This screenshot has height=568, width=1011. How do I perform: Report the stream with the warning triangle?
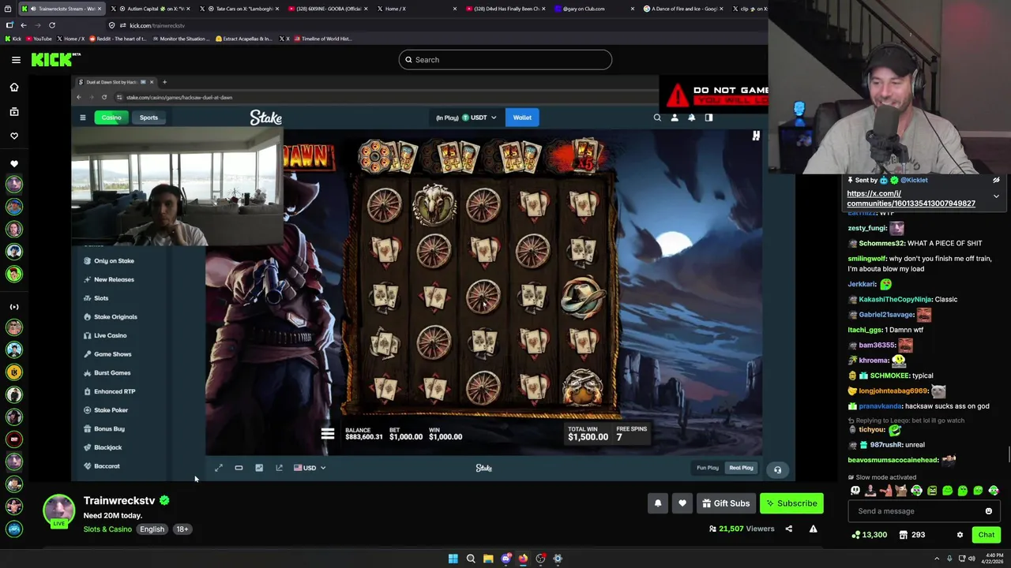[x=813, y=529]
